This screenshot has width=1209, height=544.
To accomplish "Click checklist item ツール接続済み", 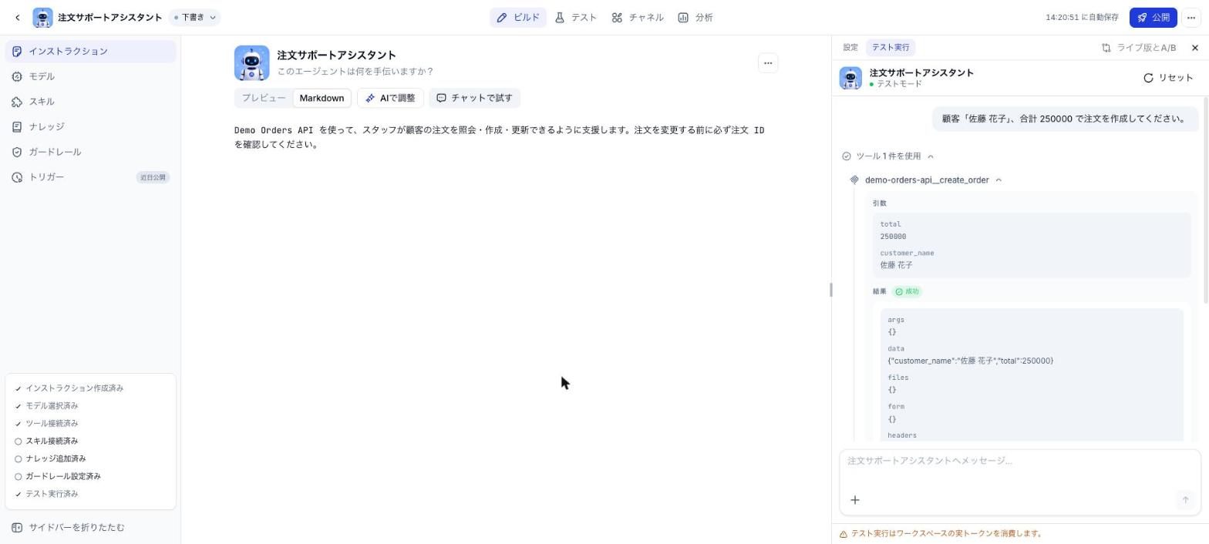I will [52, 424].
